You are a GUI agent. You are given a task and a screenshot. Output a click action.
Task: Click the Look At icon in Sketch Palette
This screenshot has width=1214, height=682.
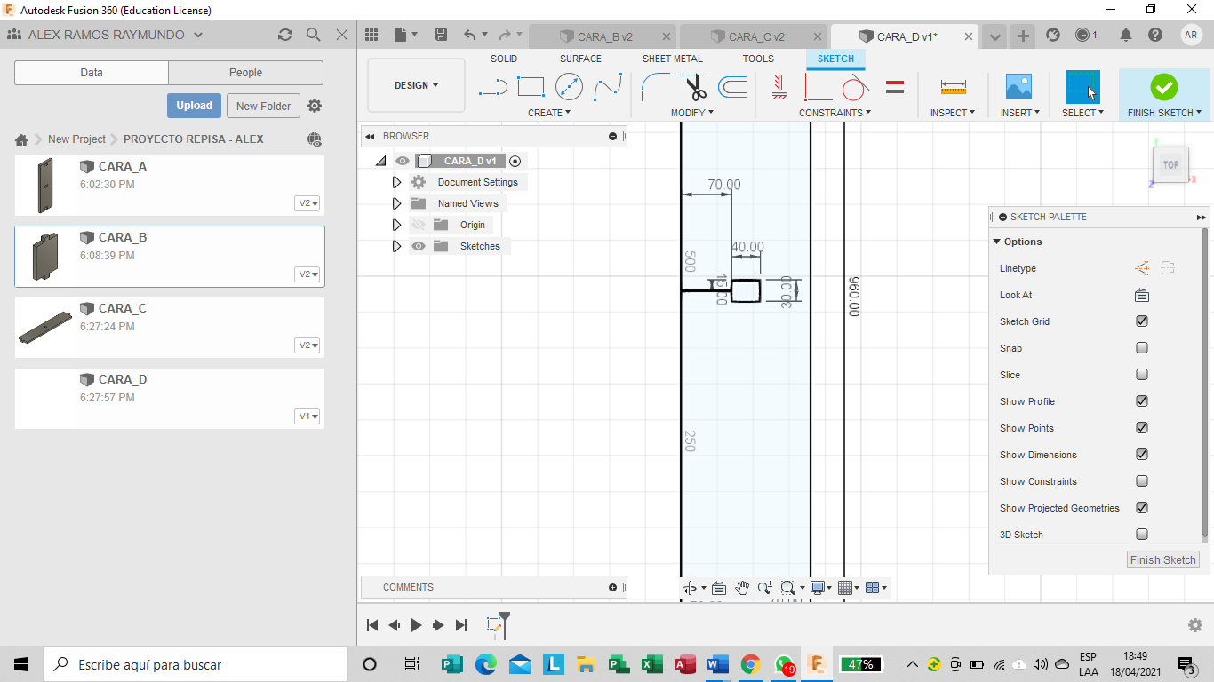[1142, 295]
